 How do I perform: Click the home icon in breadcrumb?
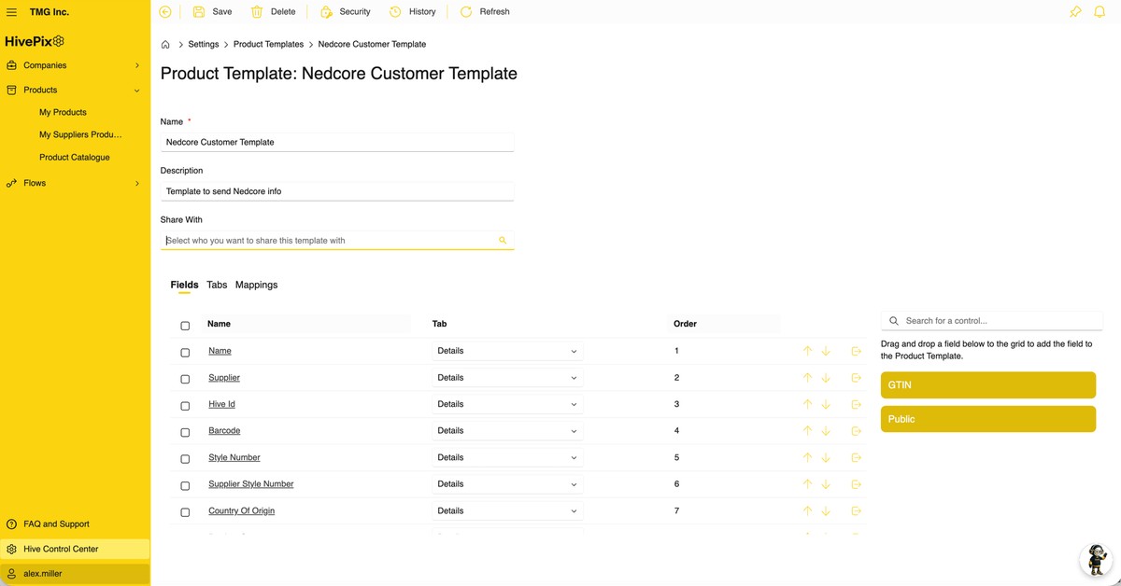pyautogui.click(x=165, y=44)
